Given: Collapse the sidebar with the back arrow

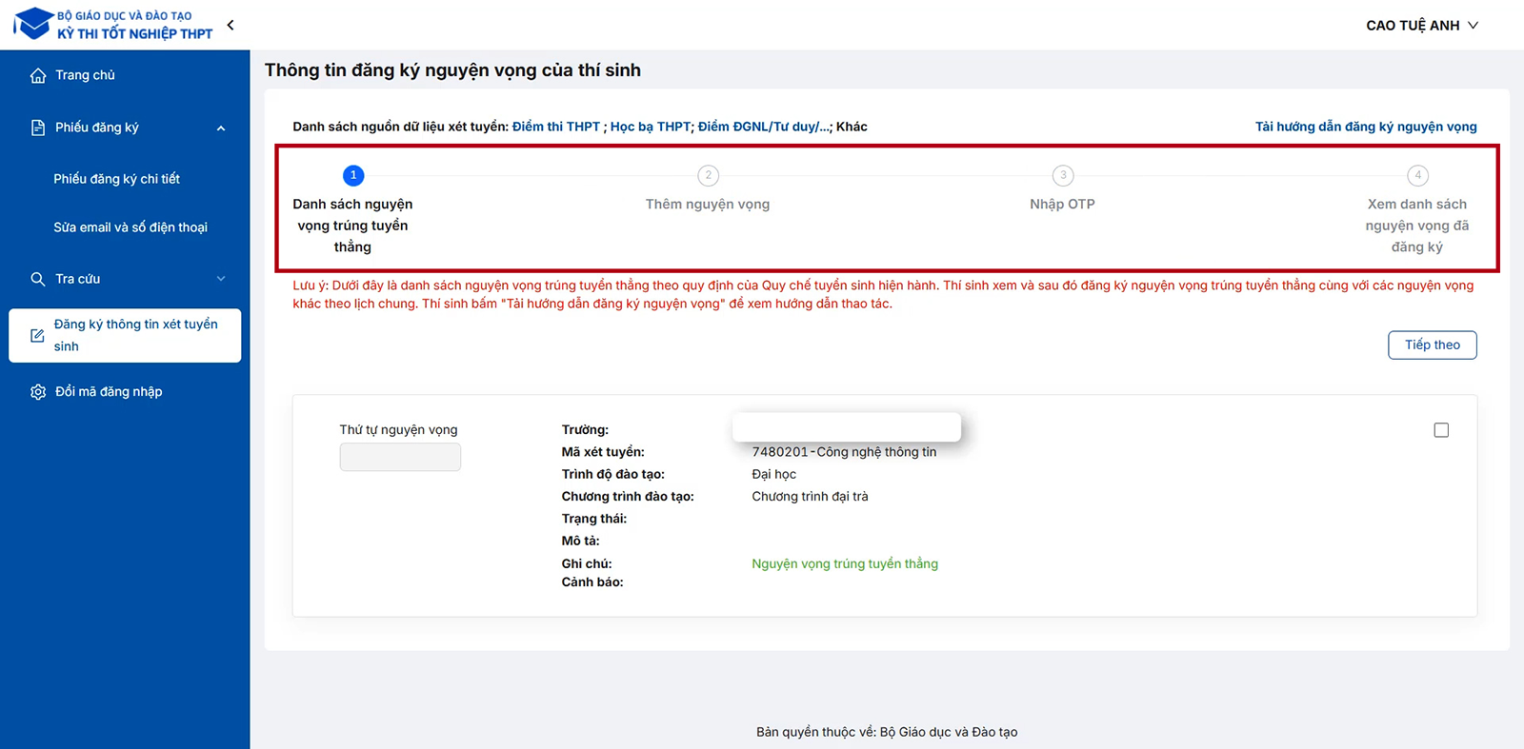Looking at the screenshot, I should [231, 25].
